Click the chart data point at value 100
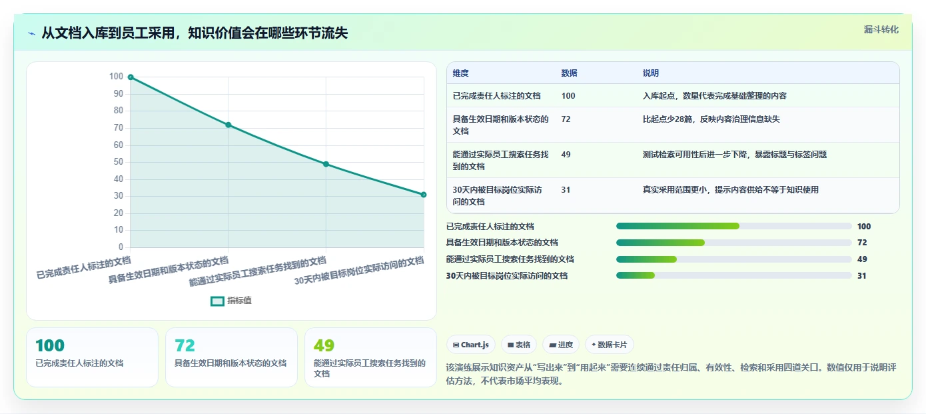The width and height of the screenshot is (926, 414). tap(131, 77)
